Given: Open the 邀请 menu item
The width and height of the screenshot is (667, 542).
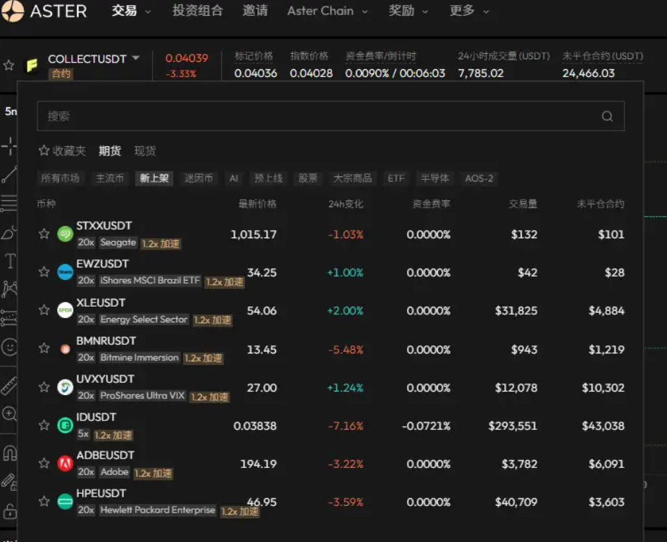Looking at the screenshot, I should point(255,11).
